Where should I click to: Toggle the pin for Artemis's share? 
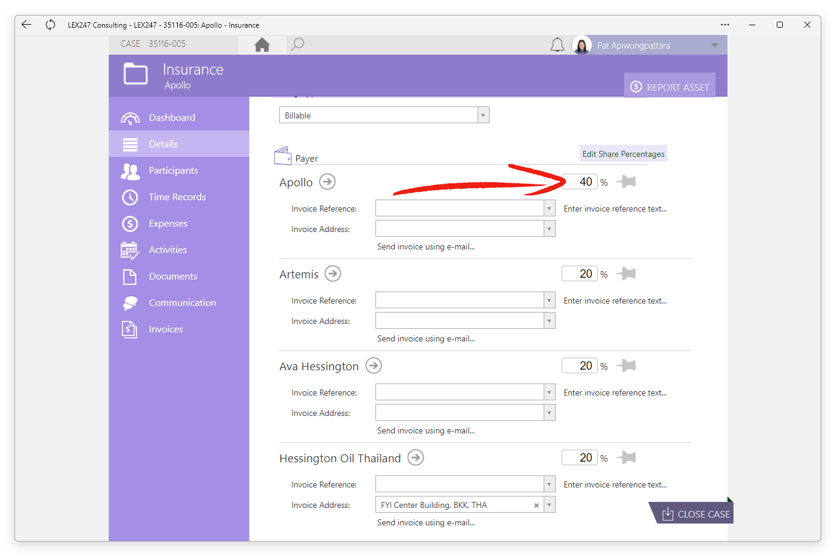(627, 273)
